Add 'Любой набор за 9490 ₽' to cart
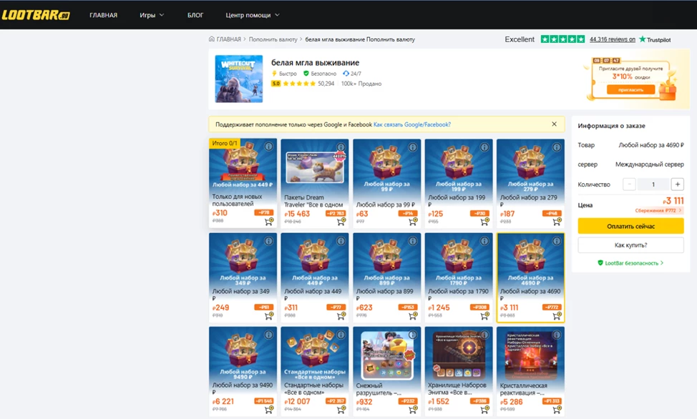The height and width of the screenshot is (419, 697). click(268, 409)
